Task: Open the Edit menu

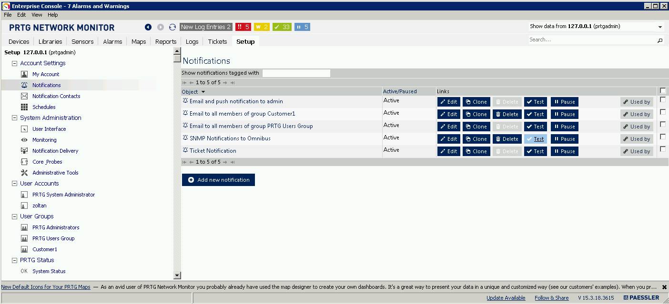Action: tap(21, 15)
